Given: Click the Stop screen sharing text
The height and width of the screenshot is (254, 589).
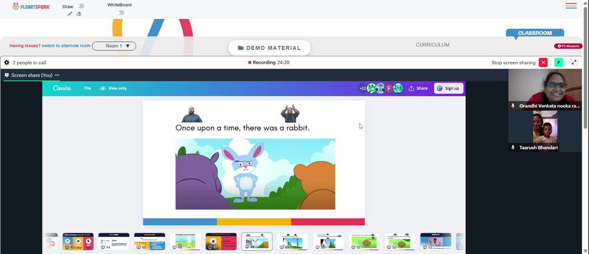Looking at the screenshot, I should tap(514, 62).
